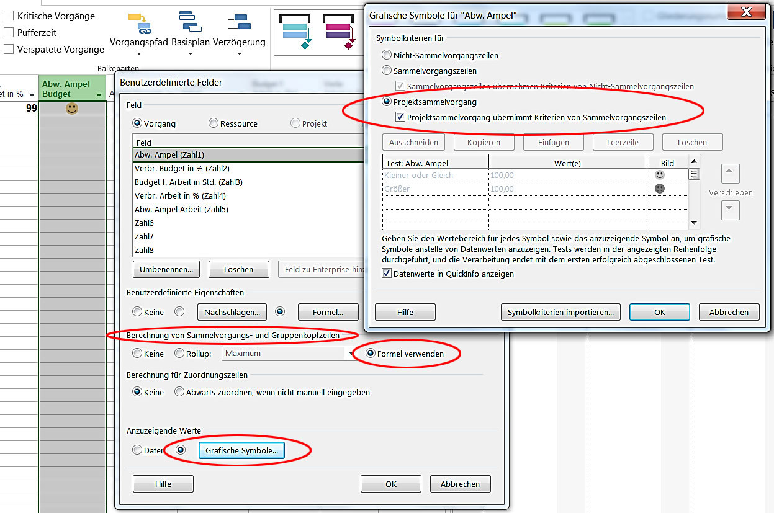Click the Symbolkriterien importieren... button
Image resolution: width=774 pixels, height=513 pixels.
tap(560, 312)
